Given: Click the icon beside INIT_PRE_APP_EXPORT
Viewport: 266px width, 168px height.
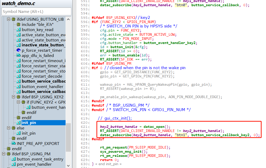Looking at the screenshot, I should [x=13, y=144].
